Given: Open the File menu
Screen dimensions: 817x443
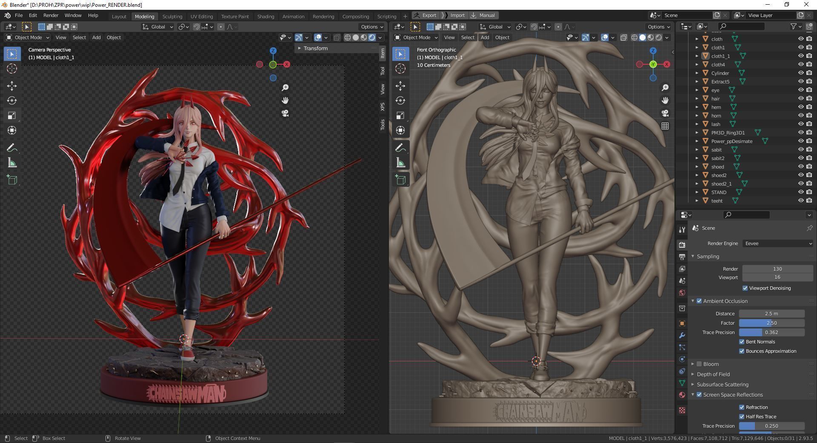Looking at the screenshot, I should pyautogui.click(x=19, y=15).
